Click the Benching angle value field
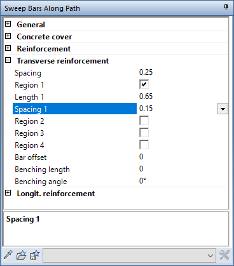 [183, 181]
